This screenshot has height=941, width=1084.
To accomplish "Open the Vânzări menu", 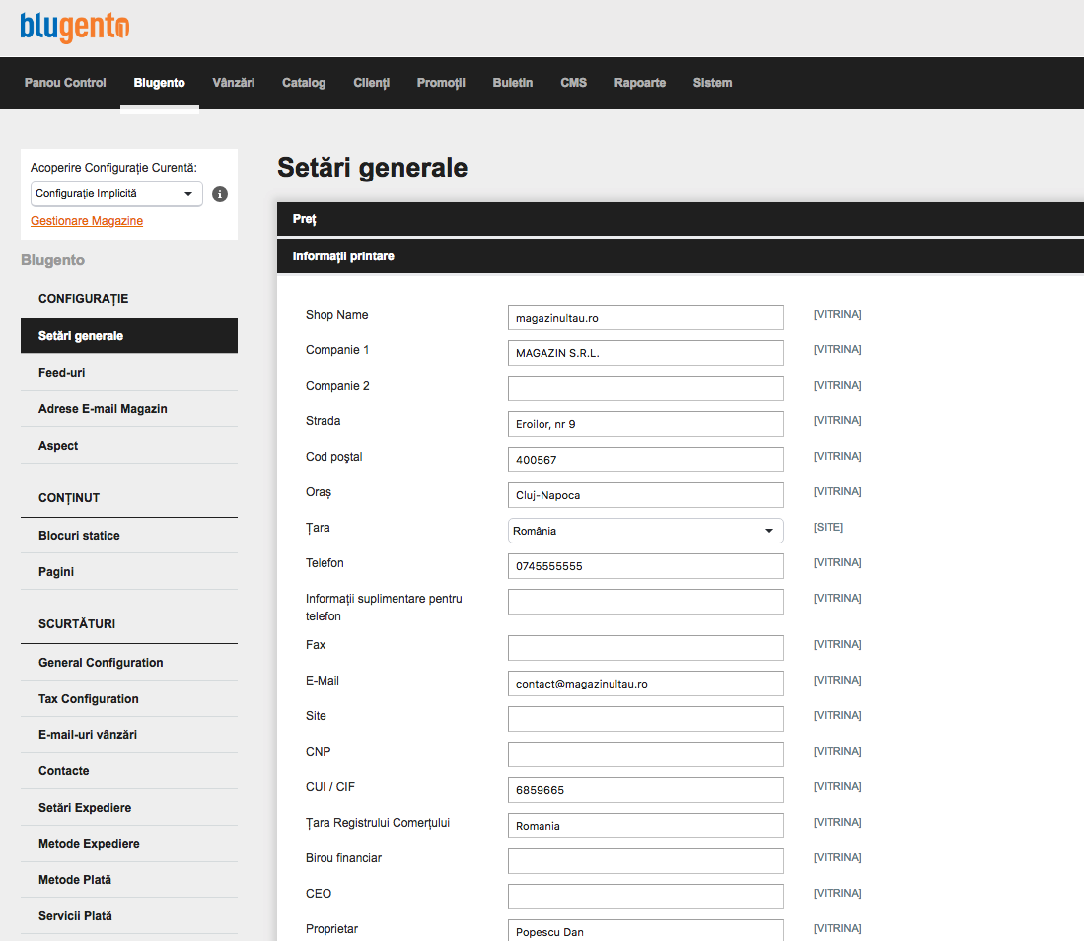I will (234, 83).
